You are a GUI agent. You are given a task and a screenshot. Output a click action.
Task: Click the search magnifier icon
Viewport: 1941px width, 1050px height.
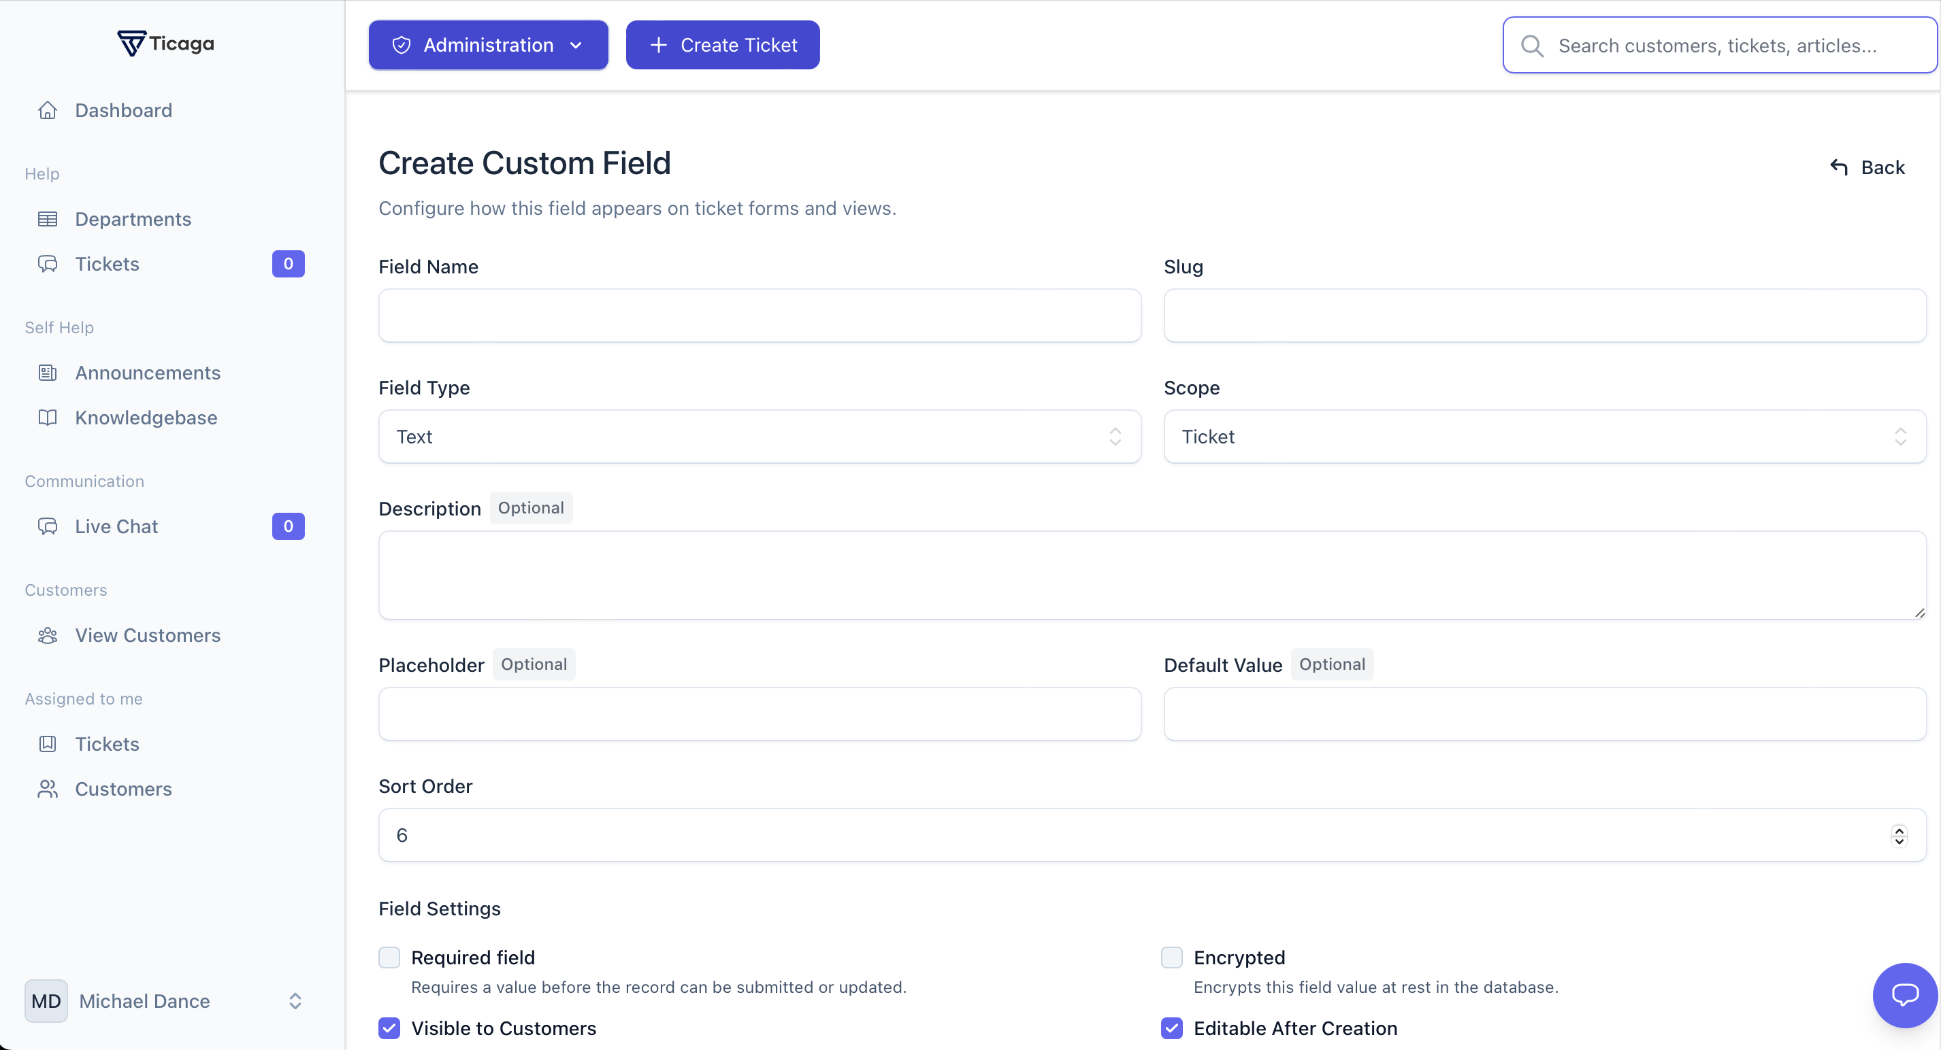pyautogui.click(x=1532, y=46)
